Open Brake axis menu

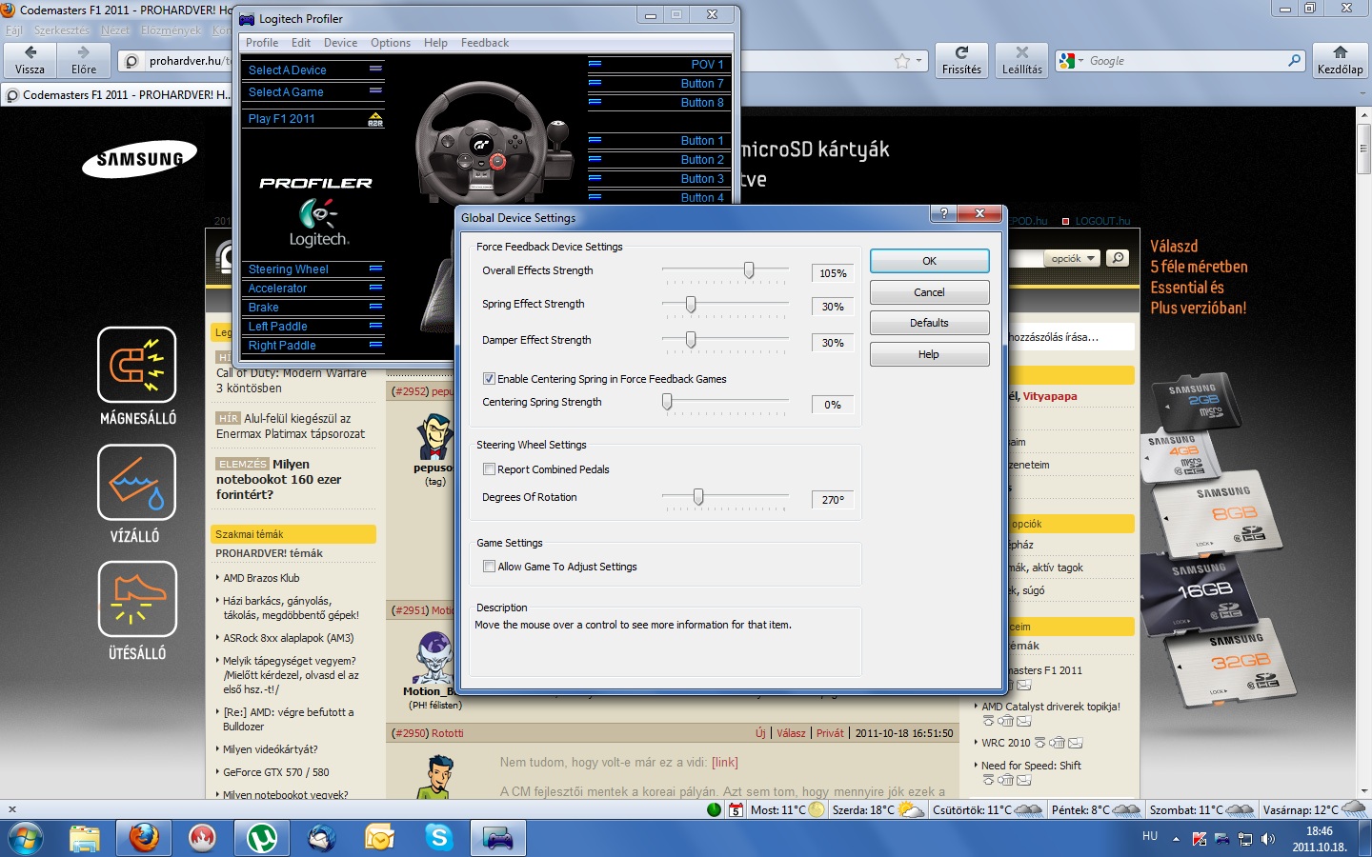pyautogui.click(x=375, y=307)
